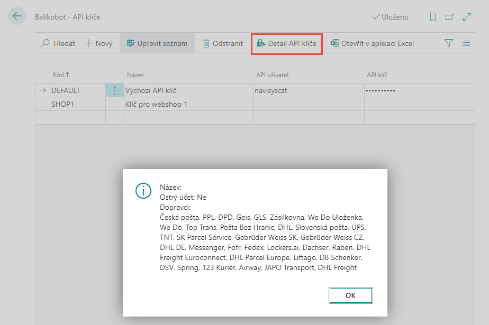The height and width of the screenshot is (325, 489).
Task: Select the row arrow beside DEFAULT
Action: tap(42, 90)
